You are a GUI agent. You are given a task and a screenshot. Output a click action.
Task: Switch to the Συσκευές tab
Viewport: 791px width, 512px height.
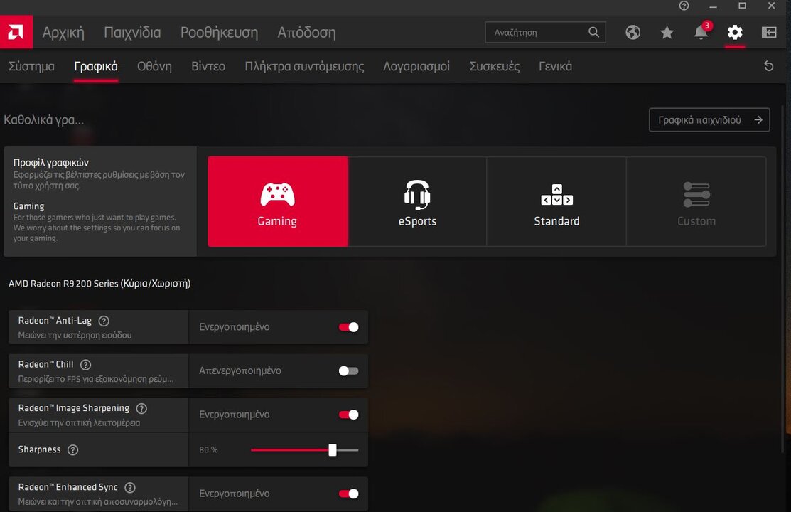point(495,66)
